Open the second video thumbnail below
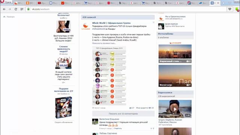Viewport: 240px width, 135px height. click(175, 131)
